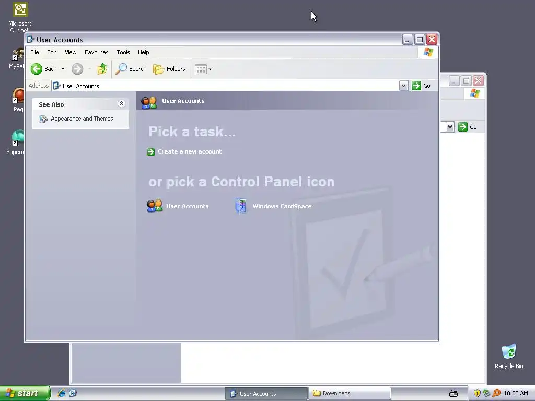535x401 pixels.
Task: Click the network connection tray icon
Action: tap(486, 393)
